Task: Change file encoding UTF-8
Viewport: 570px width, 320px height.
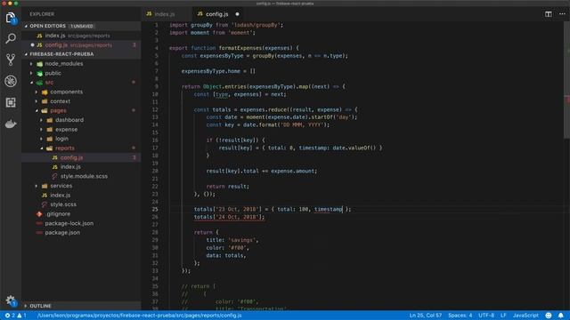Action: (x=486, y=316)
